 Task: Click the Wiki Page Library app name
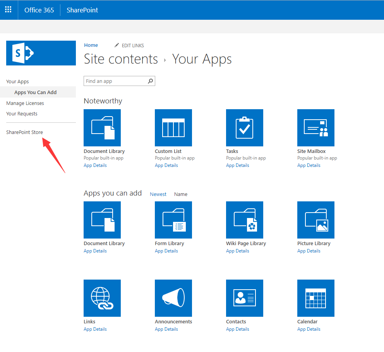coord(246,243)
